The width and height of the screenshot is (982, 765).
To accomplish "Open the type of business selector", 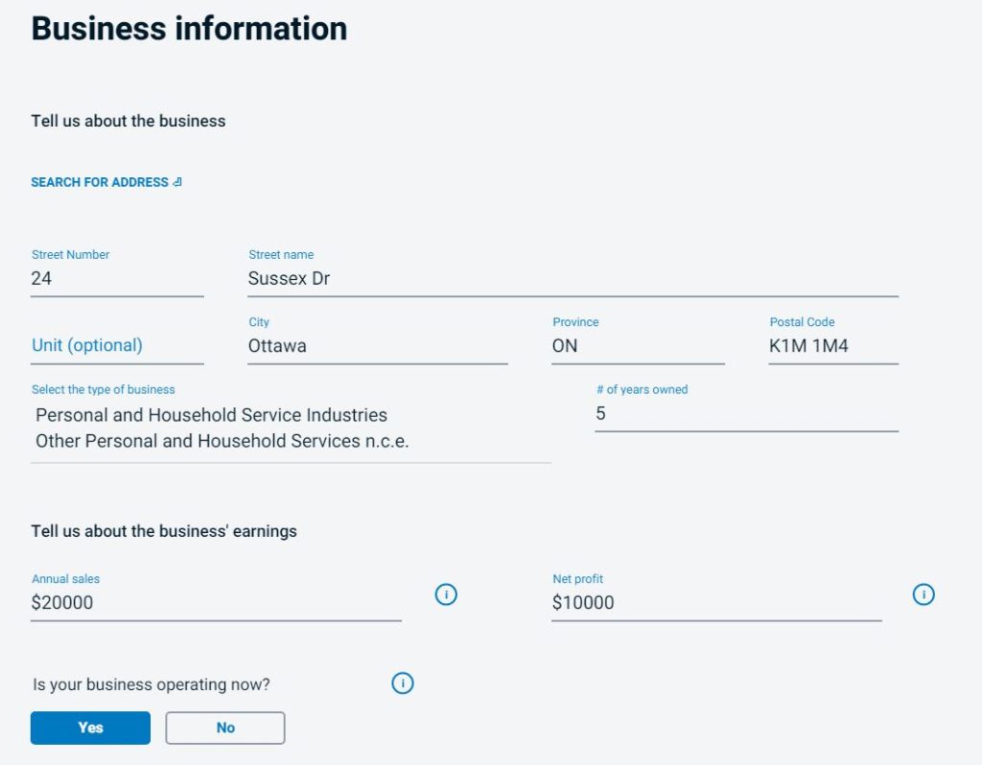I will coord(290,429).
